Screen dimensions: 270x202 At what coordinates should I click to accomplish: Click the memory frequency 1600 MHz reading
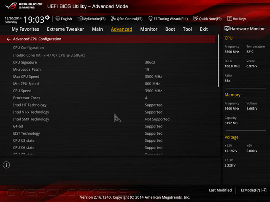[232, 109]
